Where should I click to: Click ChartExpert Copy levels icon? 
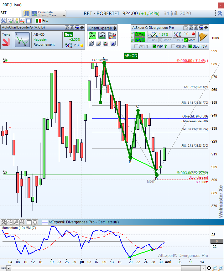point(112,35)
